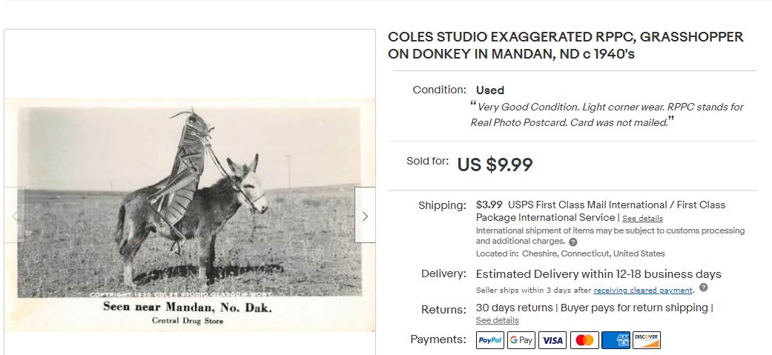Click the 'Very Good Condition' description quote
The width and height of the screenshot is (772, 355).
(x=607, y=114)
